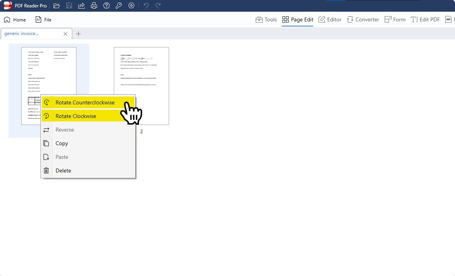Click the page number 2 label
The height and width of the screenshot is (276, 455).
tap(141, 132)
